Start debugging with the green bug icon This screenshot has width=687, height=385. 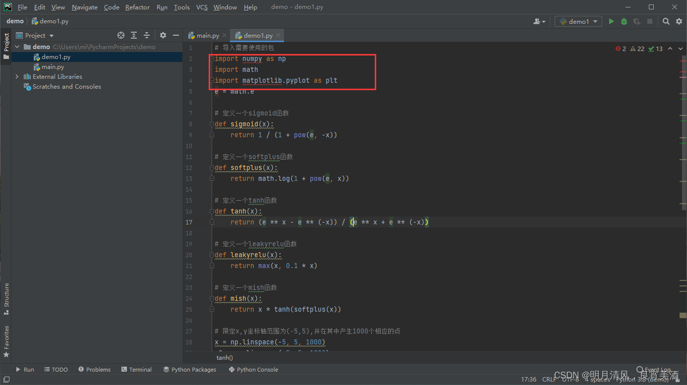(x=624, y=21)
